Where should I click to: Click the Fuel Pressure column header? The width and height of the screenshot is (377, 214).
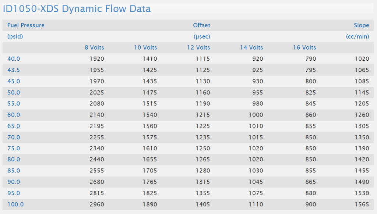point(26,25)
